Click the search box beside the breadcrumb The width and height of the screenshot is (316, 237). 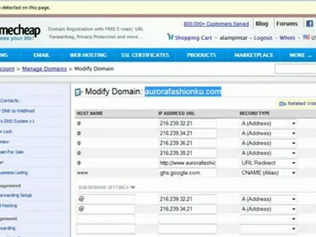(295, 69)
